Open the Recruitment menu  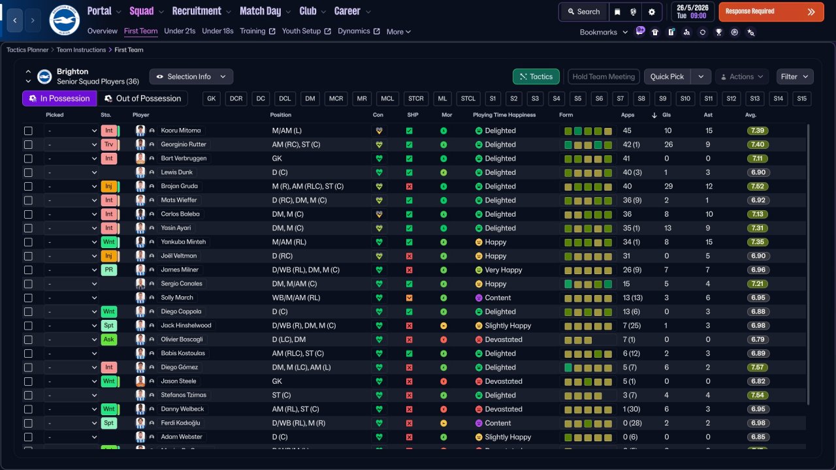coord(201,11)
